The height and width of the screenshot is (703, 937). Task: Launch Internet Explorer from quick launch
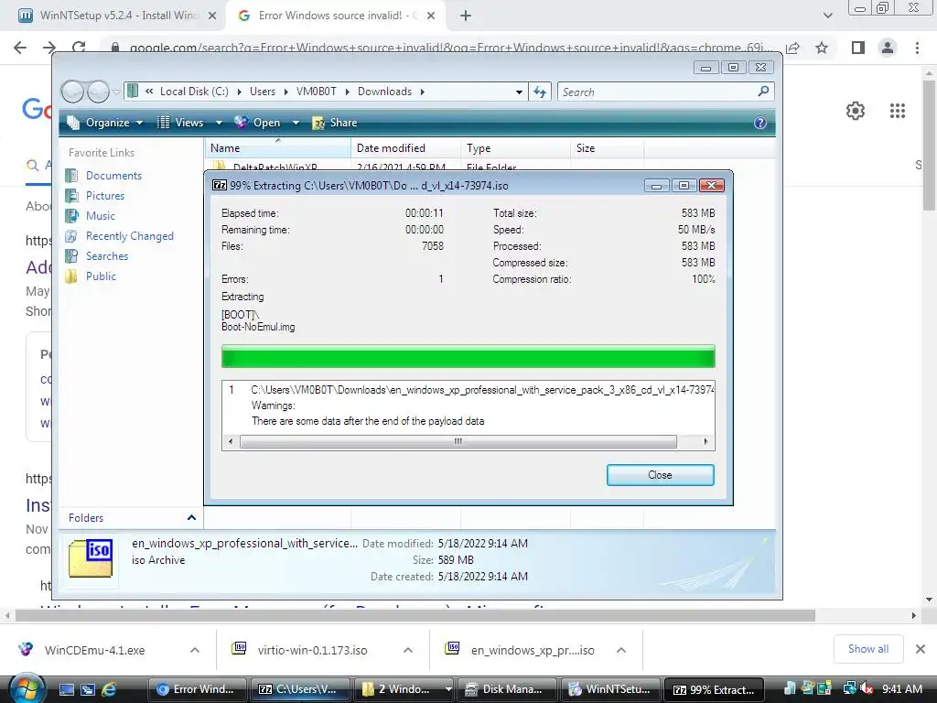click(110, 689)
